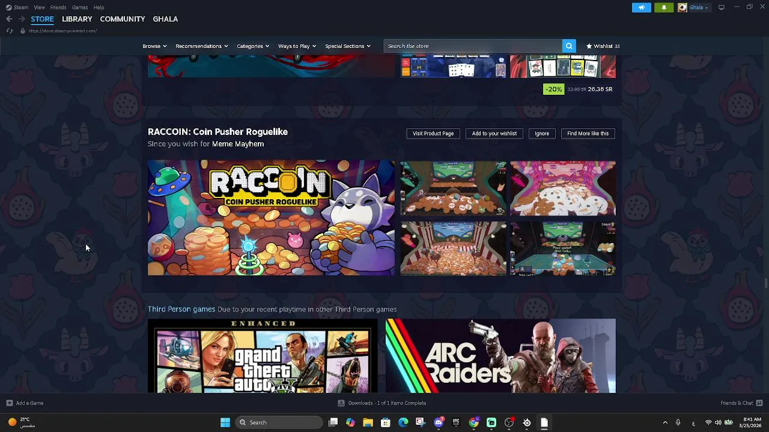Open Copilot from the taskbar
This screenshot has width=769, height=432.
(x=350, y=422)
